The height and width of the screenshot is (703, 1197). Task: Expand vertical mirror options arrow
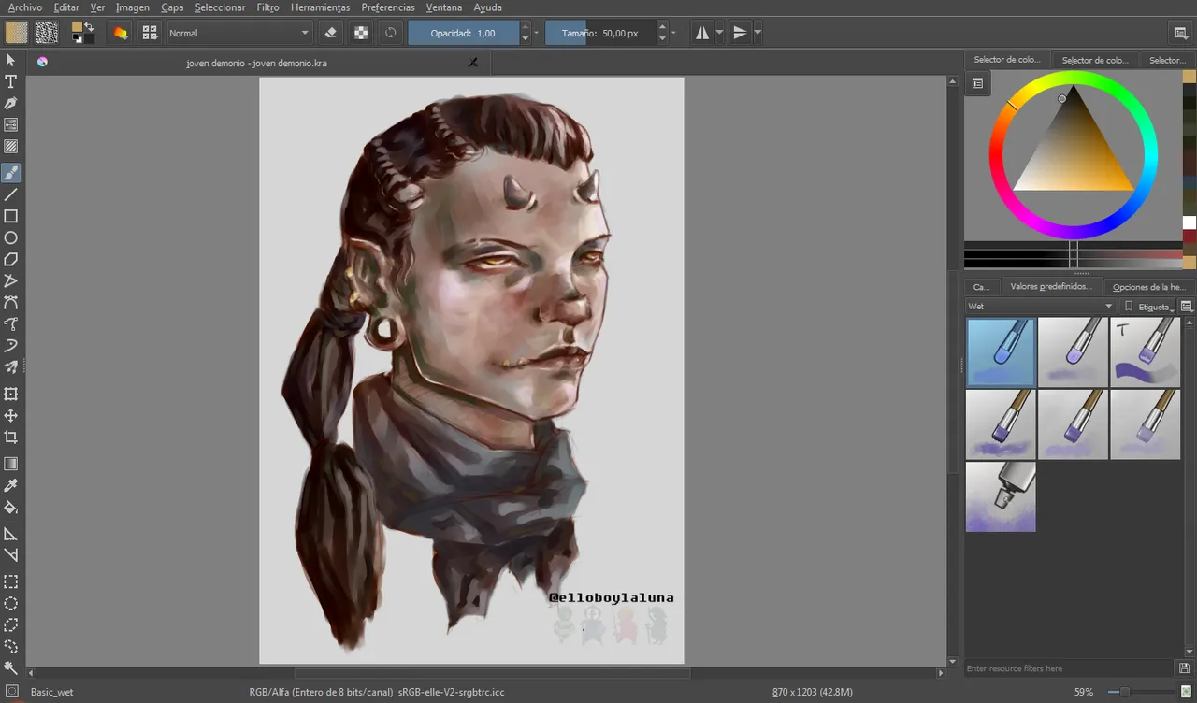coord(757,33)
